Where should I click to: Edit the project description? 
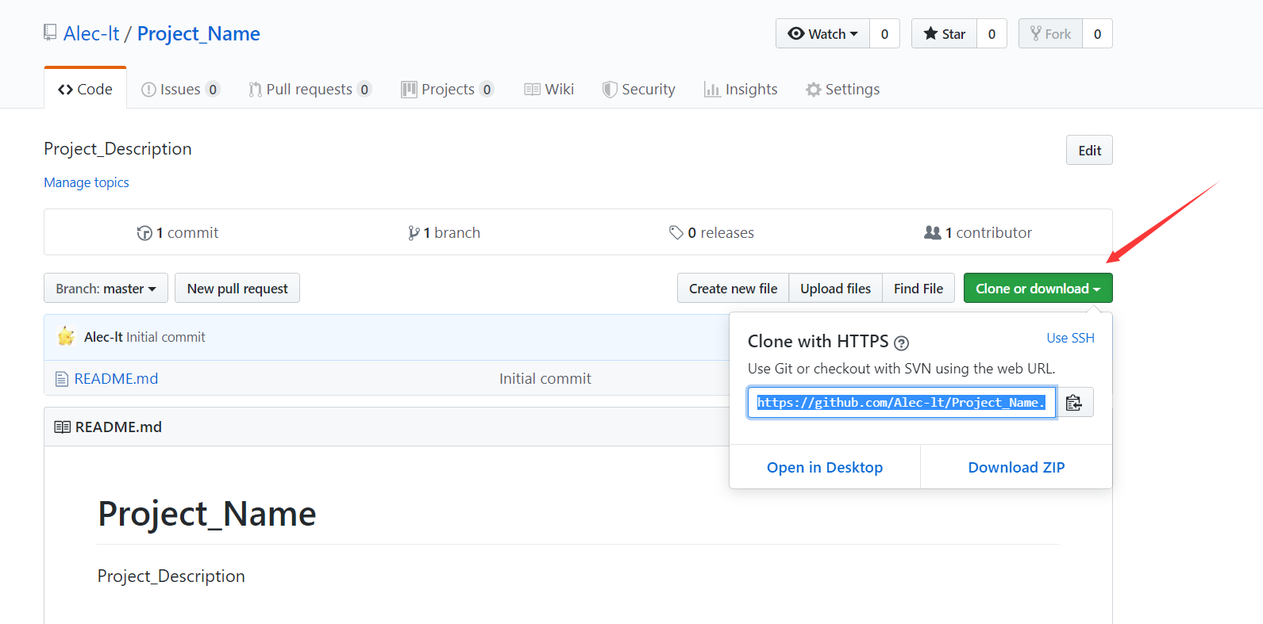coord(1089,151)
